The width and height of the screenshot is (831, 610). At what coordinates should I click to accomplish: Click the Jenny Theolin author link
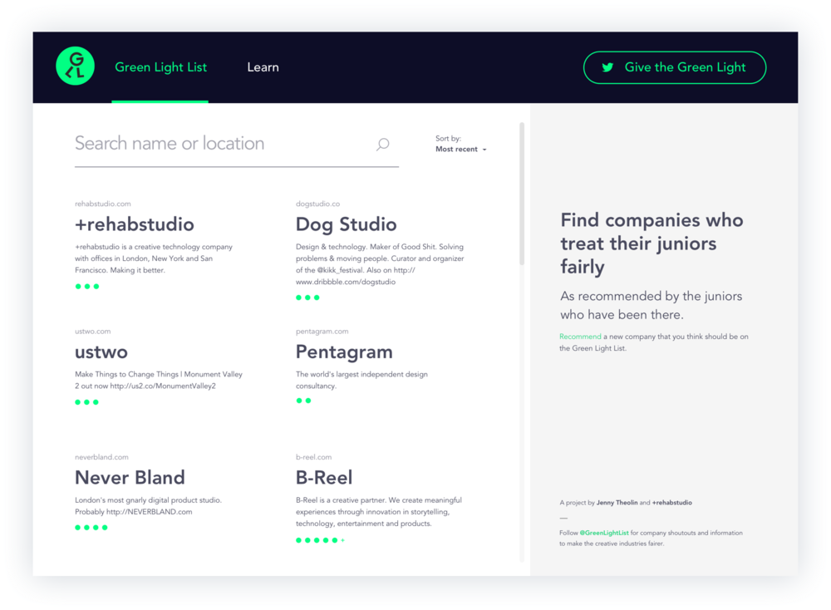pyautogui.click(x=618, y=503)
